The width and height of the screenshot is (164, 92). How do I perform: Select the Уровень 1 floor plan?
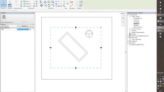[x=136, y=24]
